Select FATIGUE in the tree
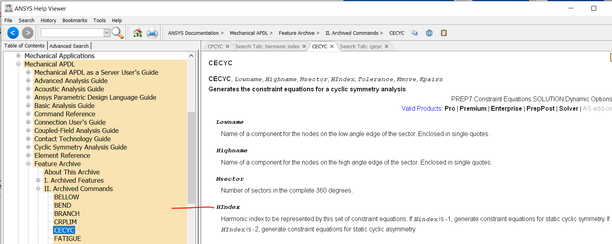612x244 pixels. point(68,238)
